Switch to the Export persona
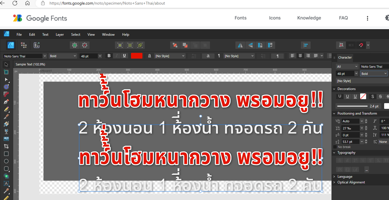Screen dimensions: 389x200 pos(37,45)
